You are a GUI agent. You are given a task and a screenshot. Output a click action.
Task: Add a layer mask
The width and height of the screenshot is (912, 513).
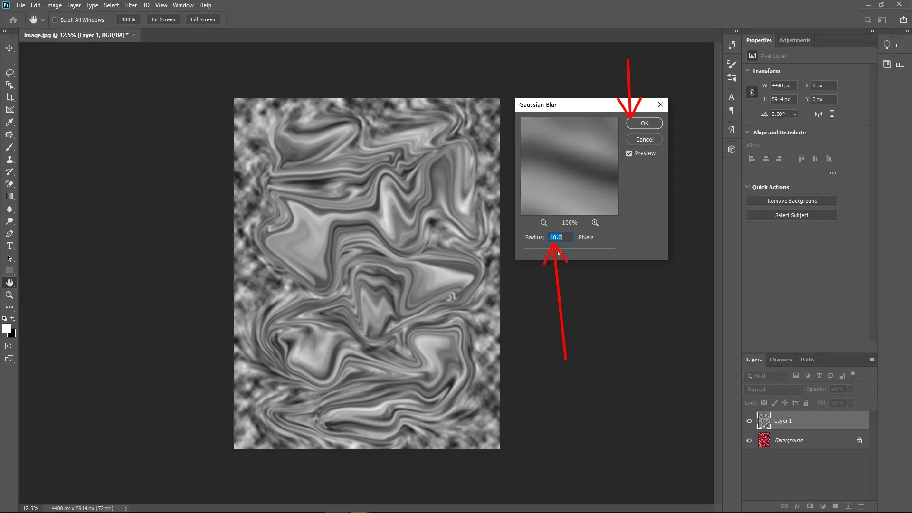point(809,506)
